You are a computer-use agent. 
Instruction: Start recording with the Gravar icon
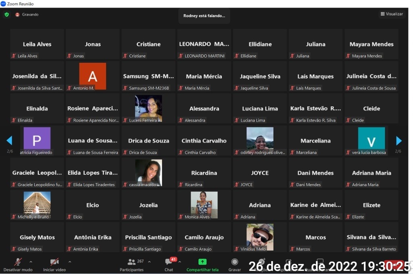tap(235, 262)
